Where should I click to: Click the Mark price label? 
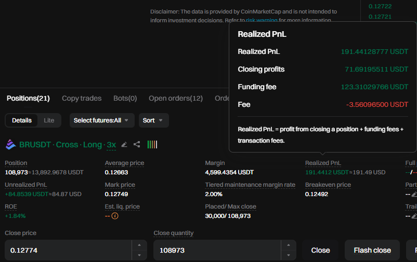120,185
